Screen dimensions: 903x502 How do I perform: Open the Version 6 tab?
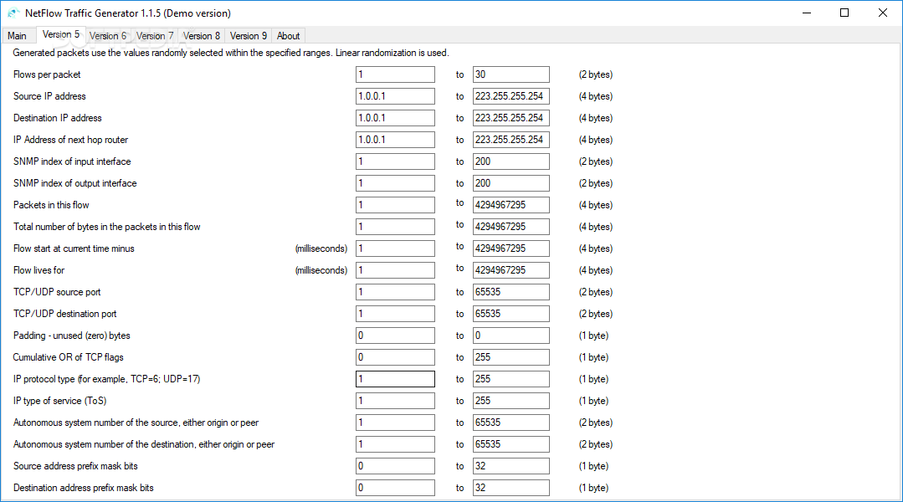pyautogui.click(x=108, y=36)
